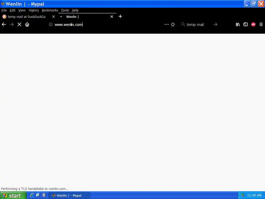The height and width of the screenshot is (199, 265).
Task: Click the Mypal icon in title bar
Action: point(3,4)
